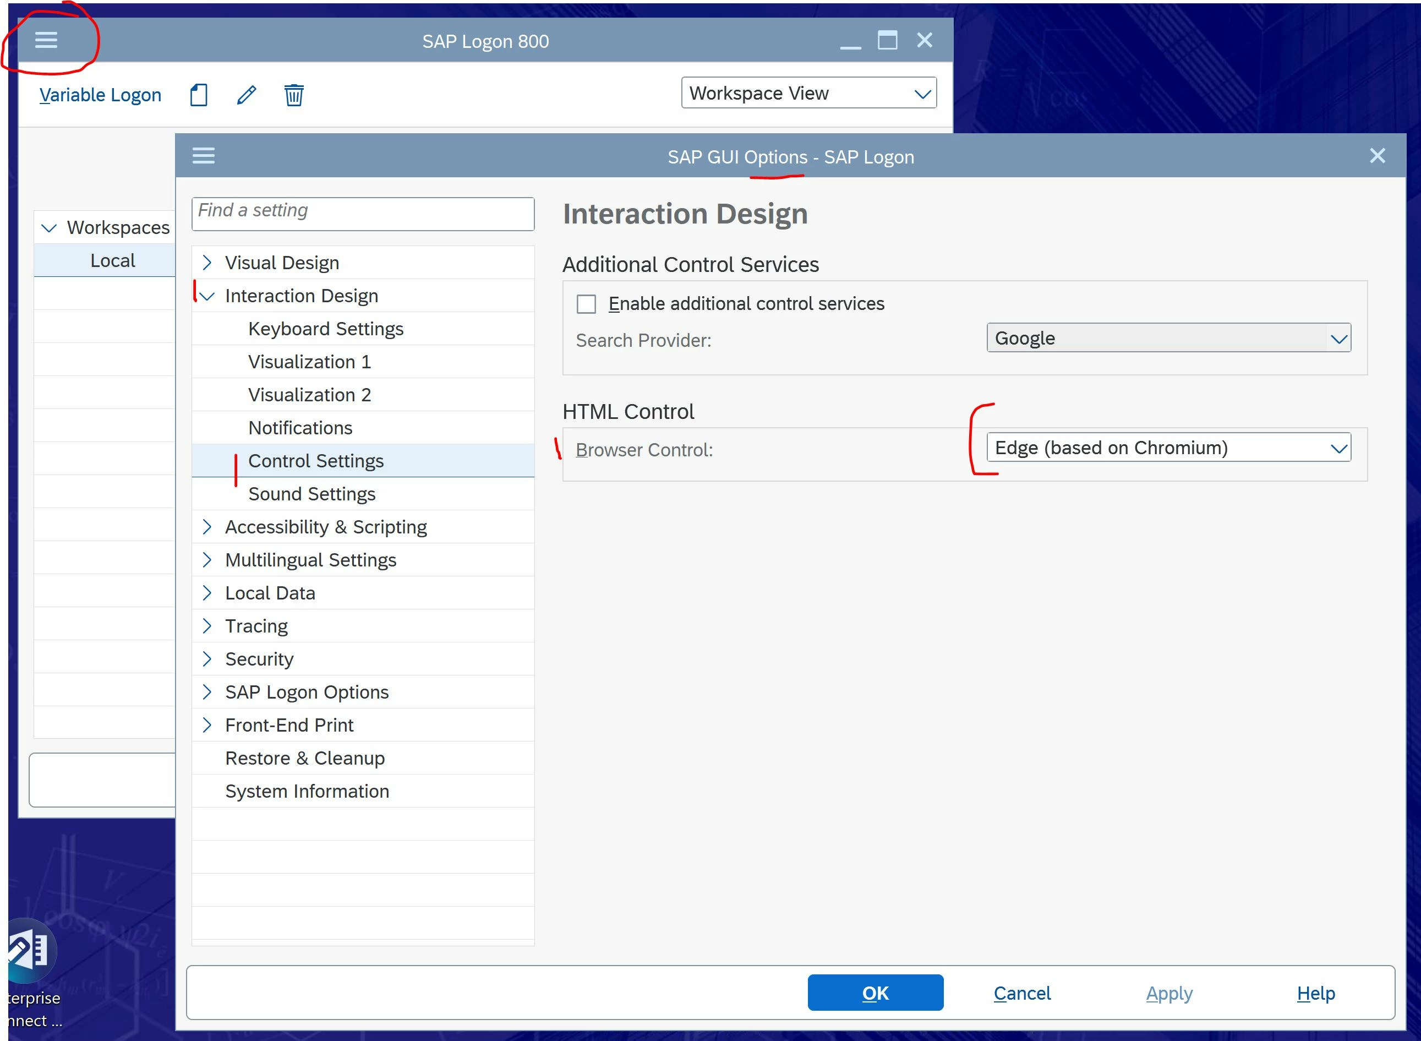Select Restore & Cleanup entry

(305, 758)
